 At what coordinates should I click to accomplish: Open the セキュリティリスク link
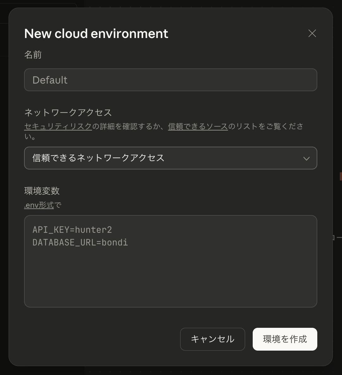click(58, 126)
